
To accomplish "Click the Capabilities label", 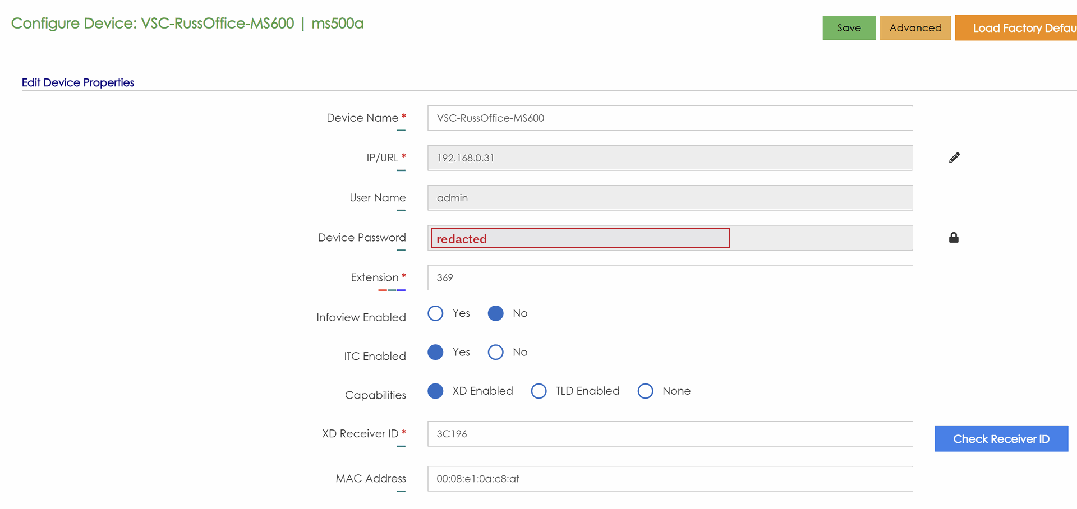I will (375, 395).
